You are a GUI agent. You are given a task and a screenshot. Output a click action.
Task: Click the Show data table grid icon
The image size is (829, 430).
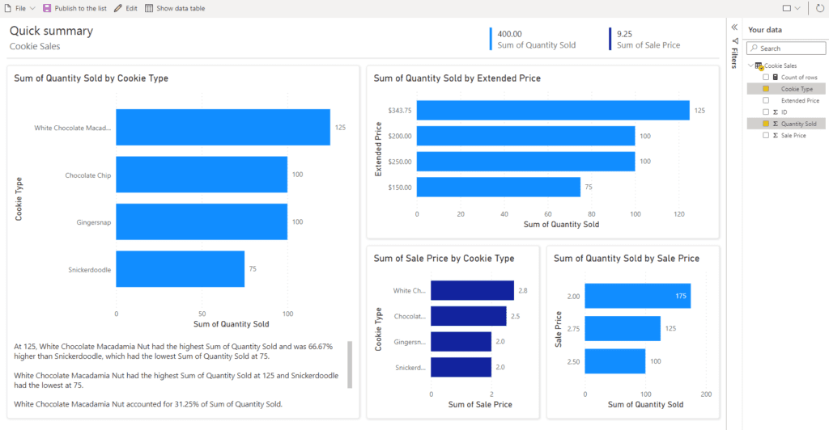point(149,8)
